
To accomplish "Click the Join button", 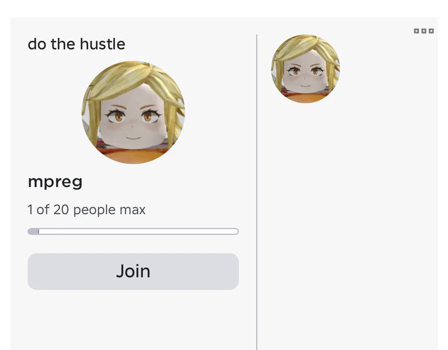I will [133, 271].
